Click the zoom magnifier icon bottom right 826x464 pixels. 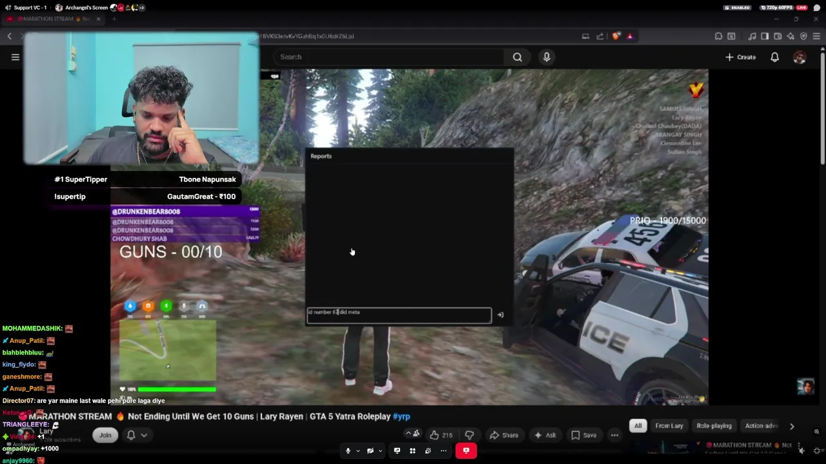[816, 432]
